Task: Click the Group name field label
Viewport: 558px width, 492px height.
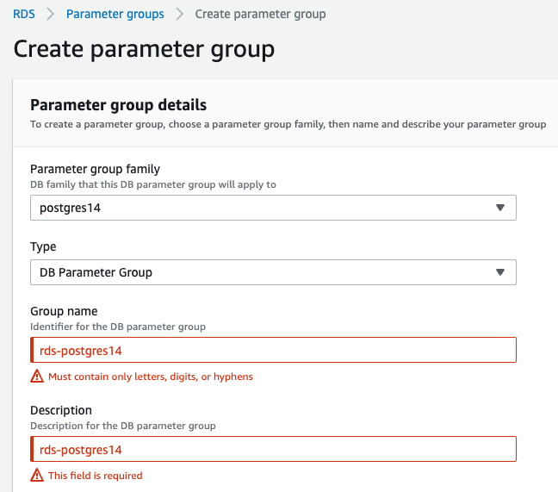Action: click(x=64, y=311)
